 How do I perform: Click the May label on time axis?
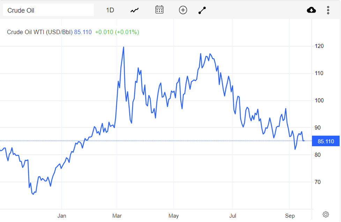click(x=173, y=216)
